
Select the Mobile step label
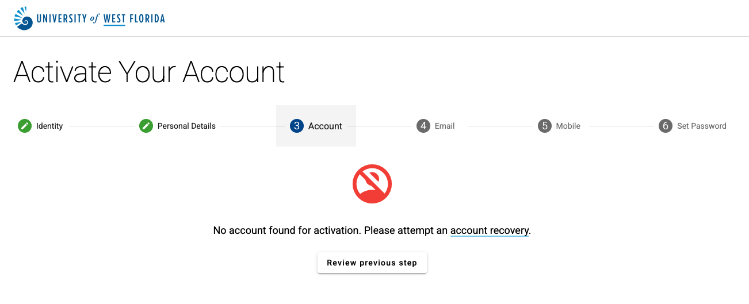[x=568, y=126]
